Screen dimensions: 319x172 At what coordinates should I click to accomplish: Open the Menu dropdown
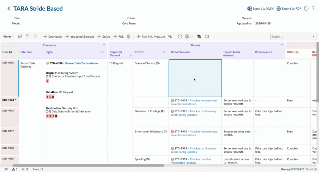(x=9, y=36)
